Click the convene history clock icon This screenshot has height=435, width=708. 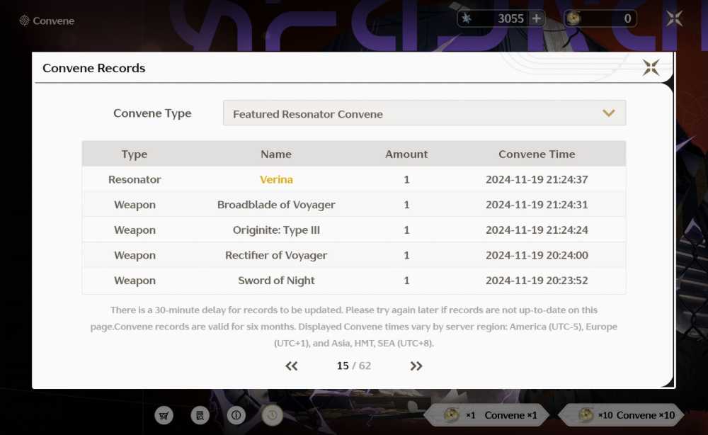point(273,415)
